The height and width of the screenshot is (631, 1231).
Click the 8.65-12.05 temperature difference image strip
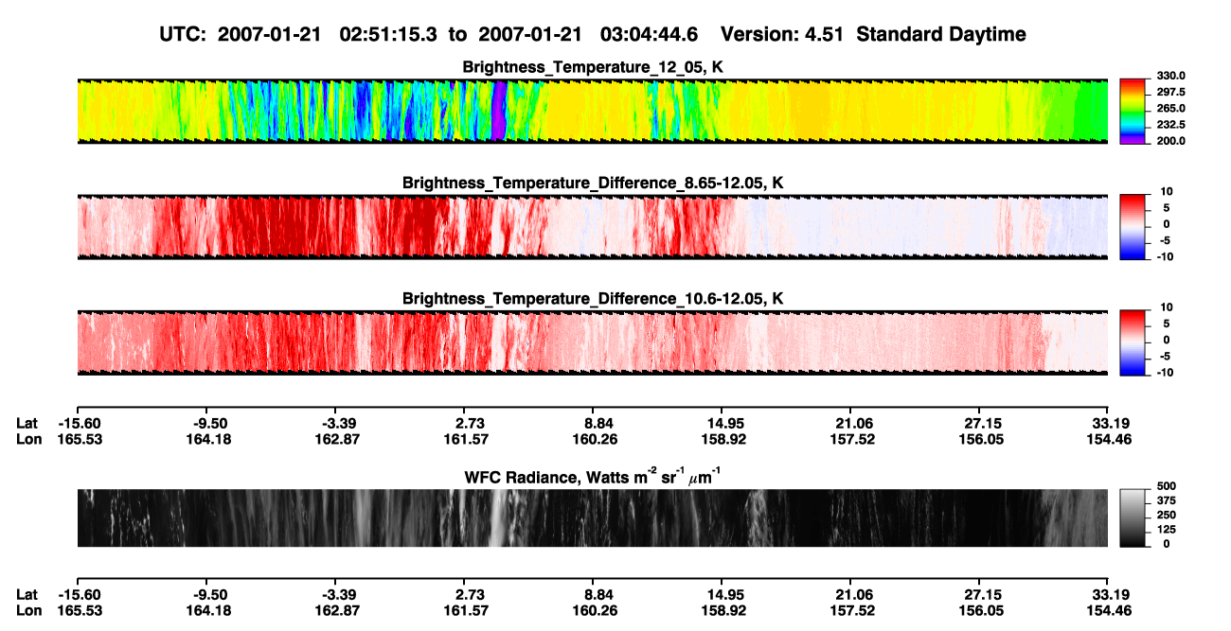coord(593,226)
